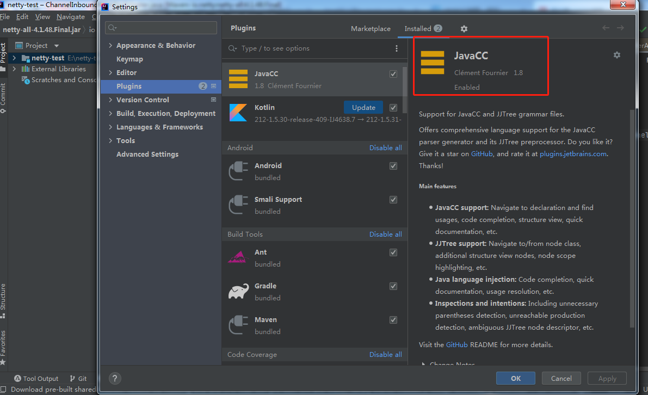The width and height of the screenshot is (648, 395).
Task: Switch to the Marketplace tab
Action: click(371, 28)
